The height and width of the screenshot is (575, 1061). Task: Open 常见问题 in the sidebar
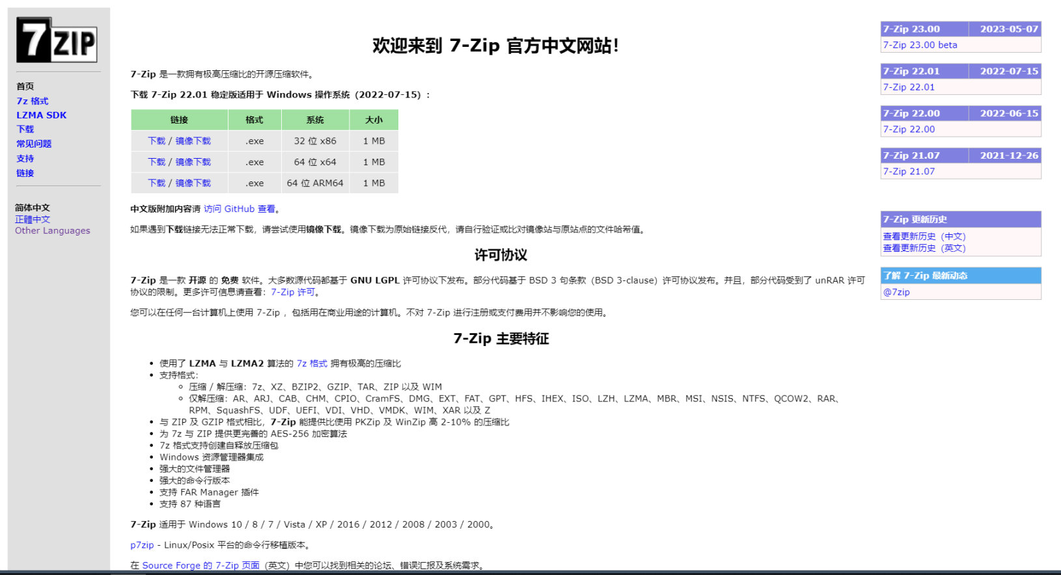point(34,144)
